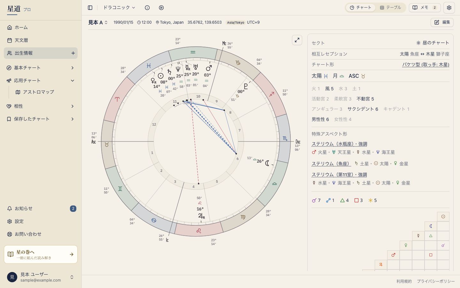Click Pluto glyph on chart wheel
The width and height of the screenshot is (460, 288).
(x=246, y=86)
